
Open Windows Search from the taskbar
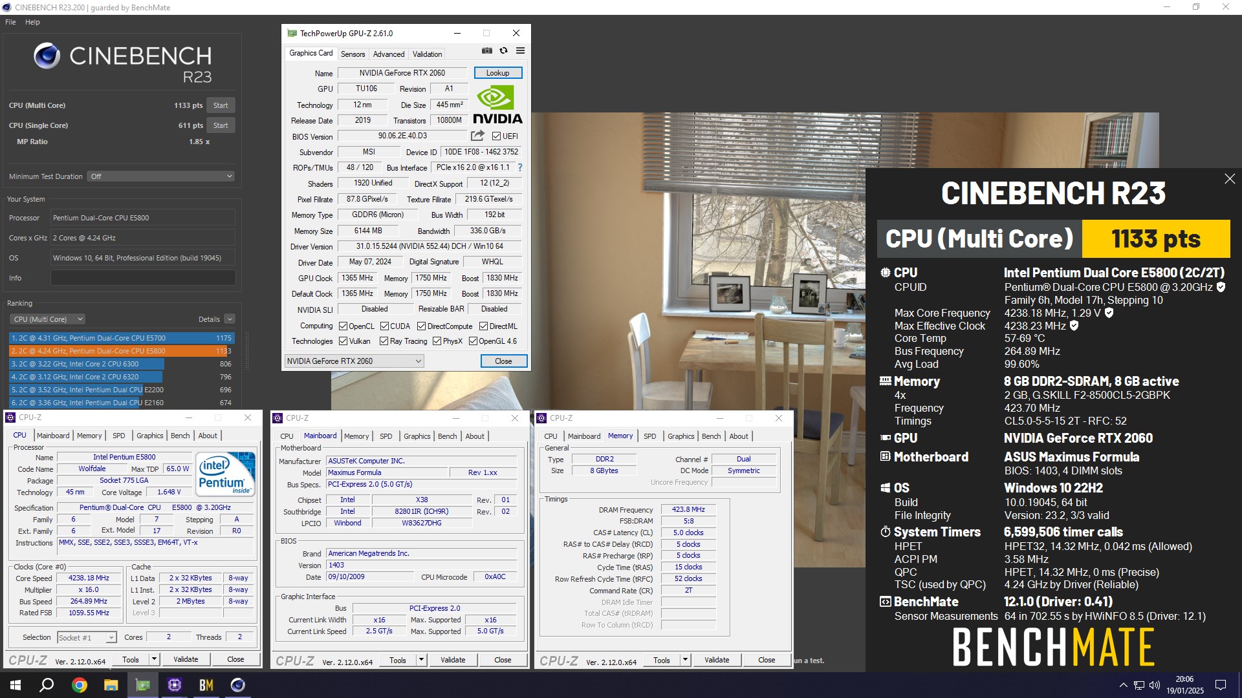pos(47,685)
